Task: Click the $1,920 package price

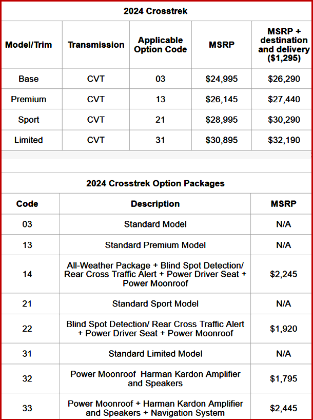Action: pyautogui.click(x=283, y=329)
